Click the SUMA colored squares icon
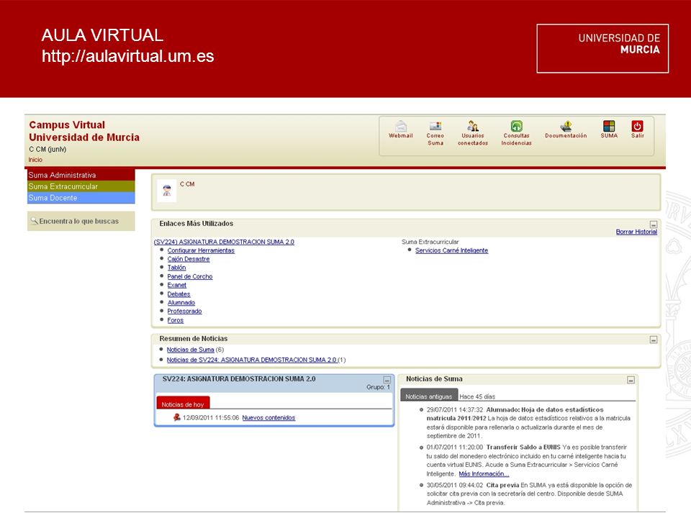This screenshot has width=691, height=518. (x=609, y=126)
